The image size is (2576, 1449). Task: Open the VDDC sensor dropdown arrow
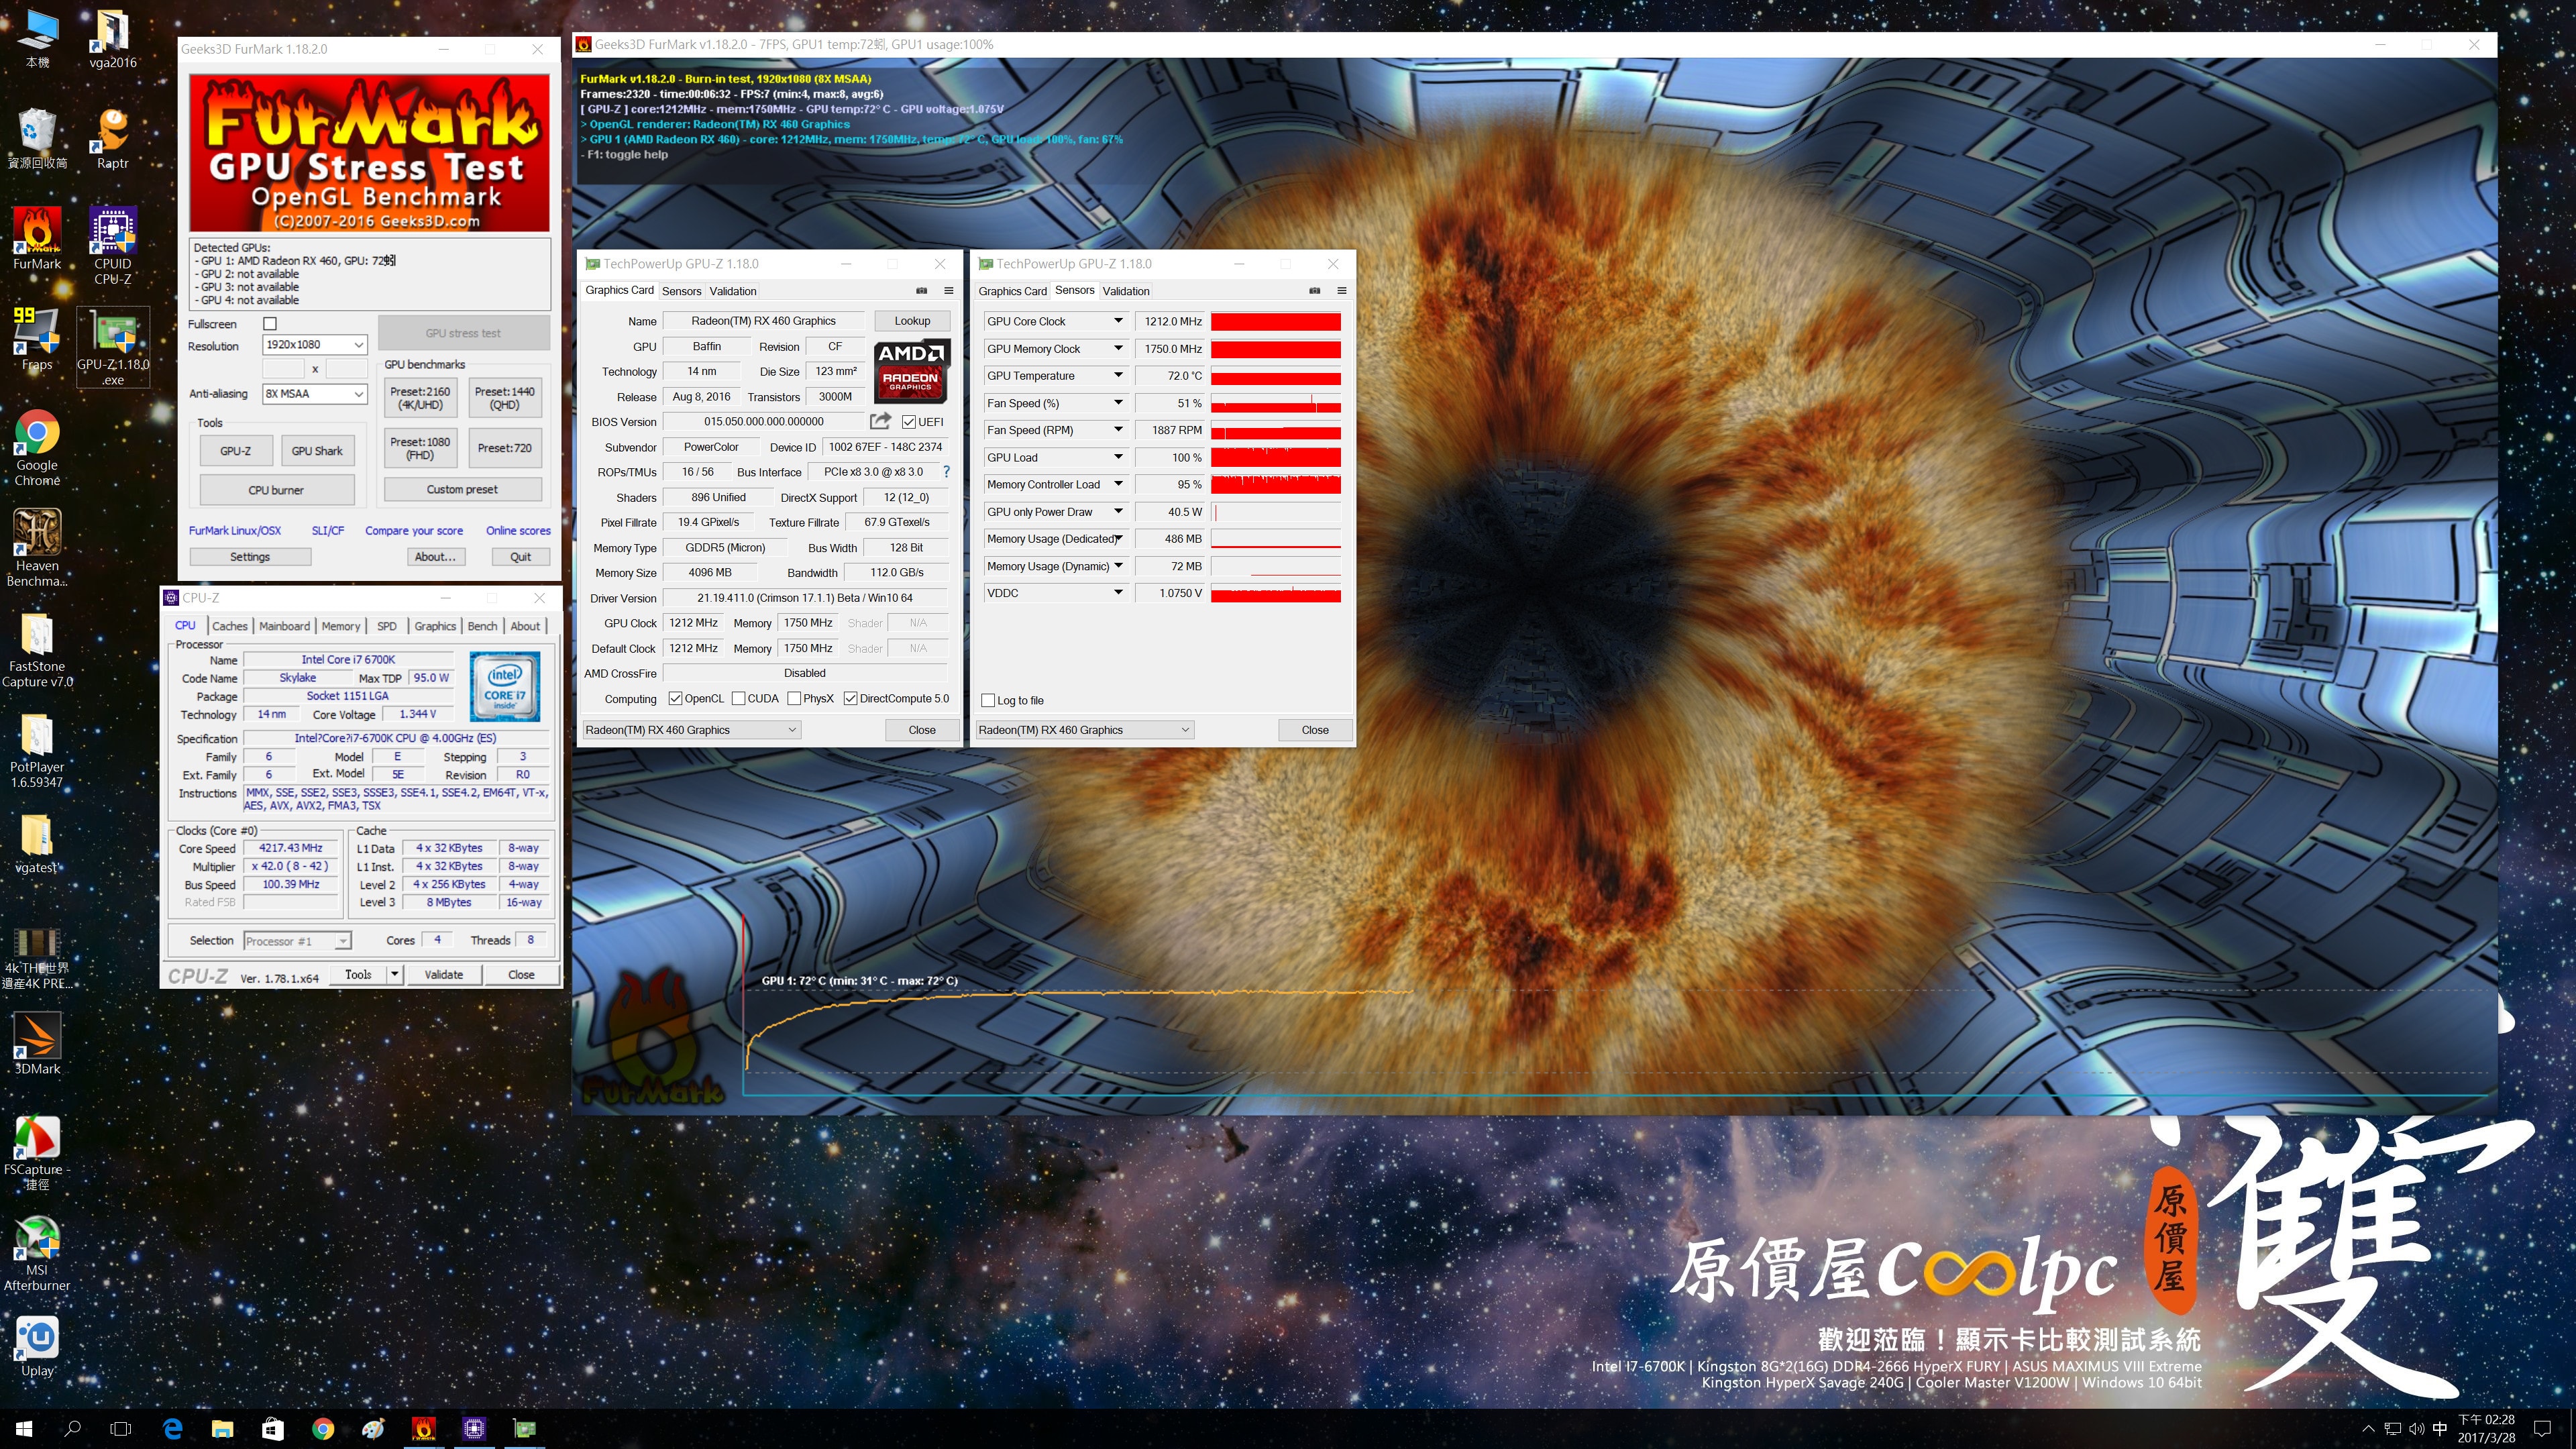pyautogui.click(x=1118, y=592)
